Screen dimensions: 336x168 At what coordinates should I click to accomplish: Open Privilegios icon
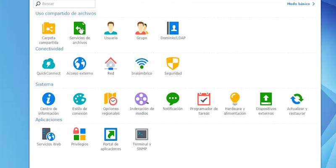80,134
